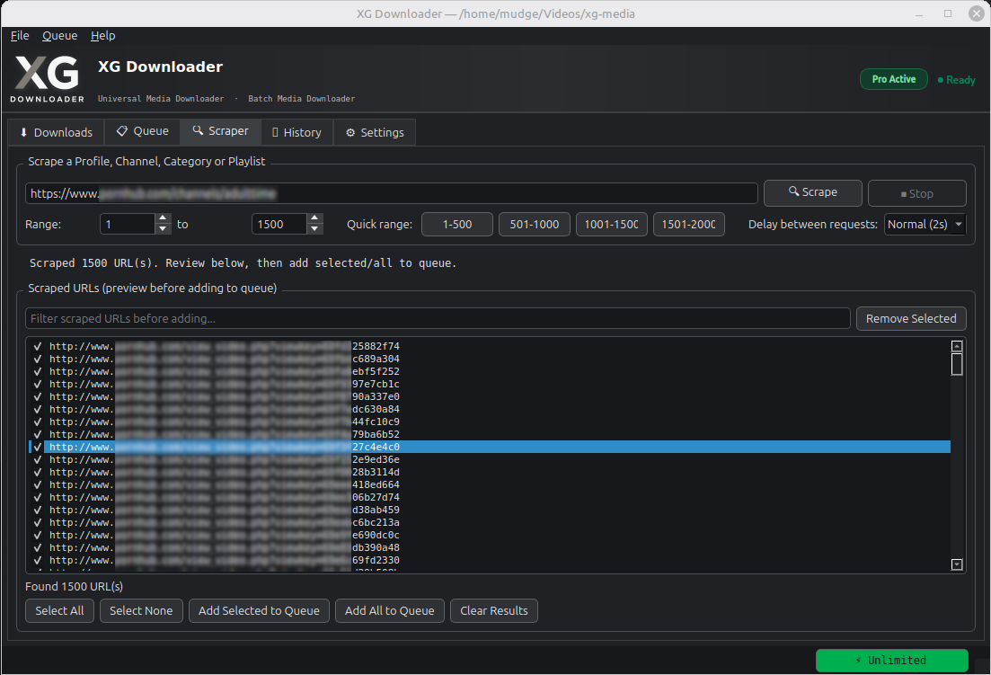
Task: Click the green Ready status indicator
Action: (956, 80)
